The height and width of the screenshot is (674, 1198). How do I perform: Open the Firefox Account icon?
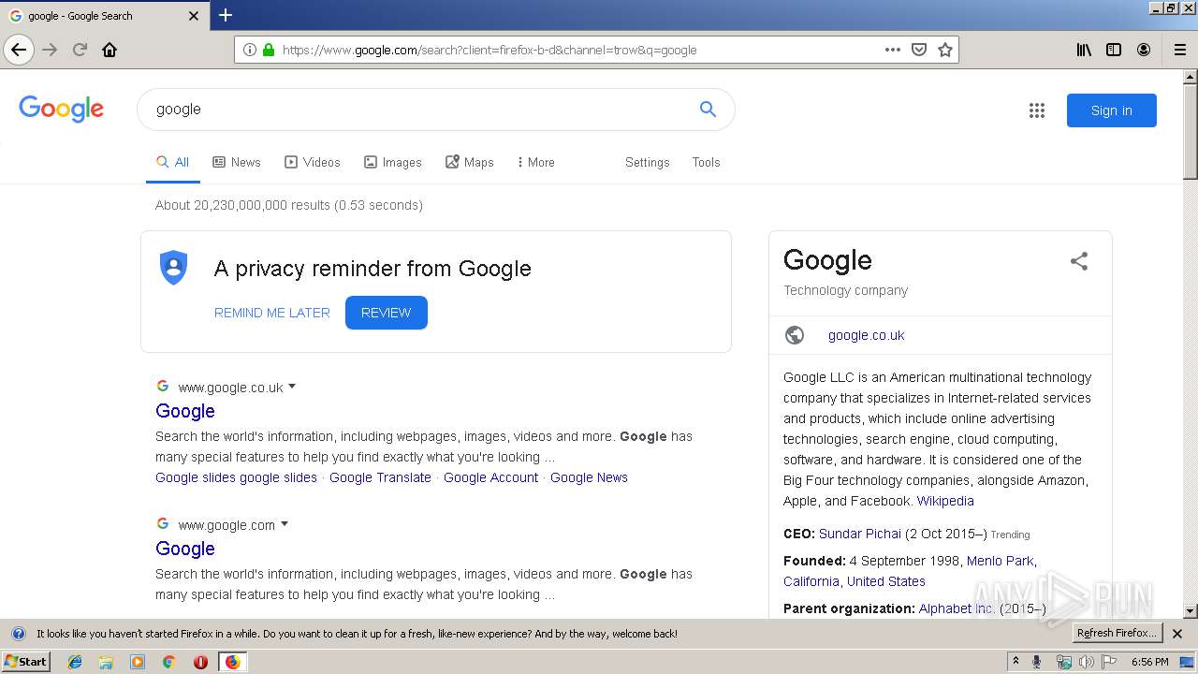(x=1144, y=50)
